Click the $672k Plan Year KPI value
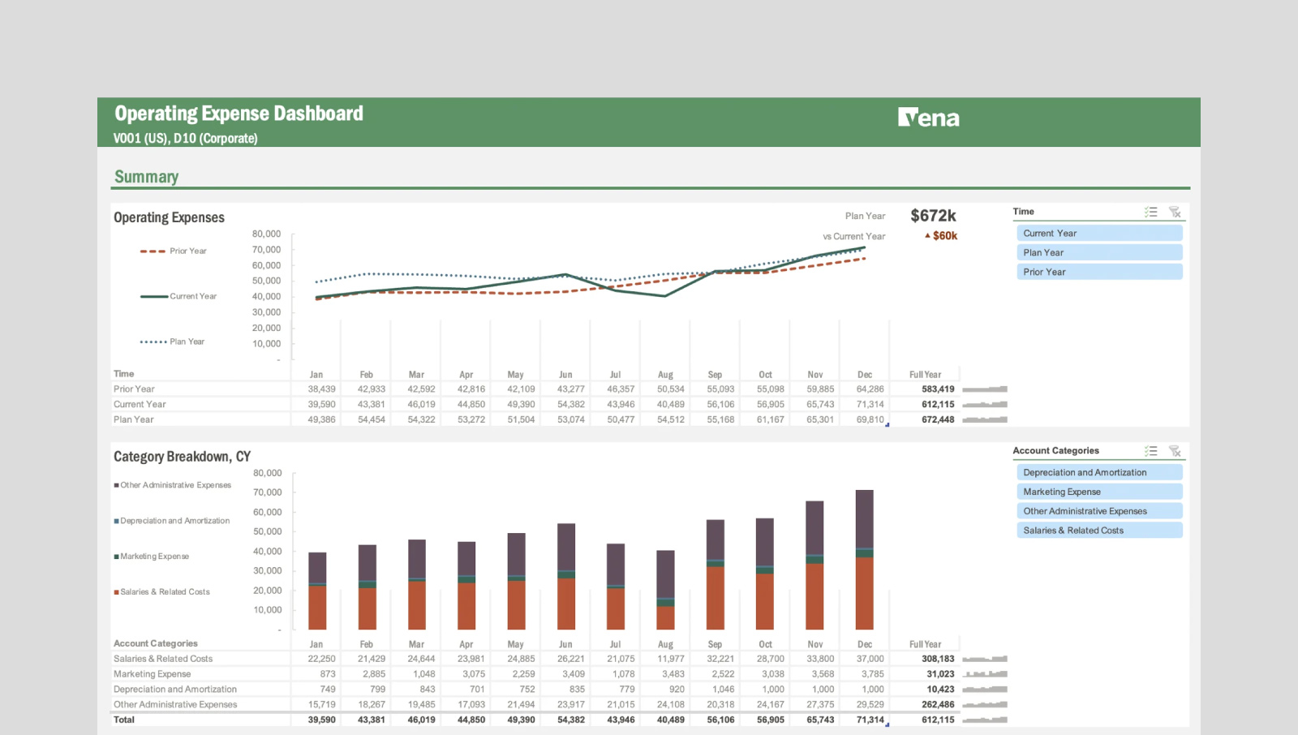The width and height of the screenshot is (1298, 735). (932, 216)
